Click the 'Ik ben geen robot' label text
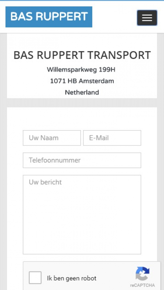 tap(72, 278)
